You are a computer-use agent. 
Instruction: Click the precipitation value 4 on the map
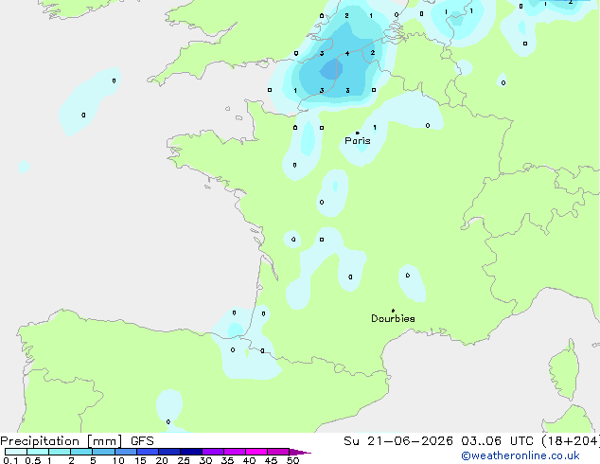point(347,53)
